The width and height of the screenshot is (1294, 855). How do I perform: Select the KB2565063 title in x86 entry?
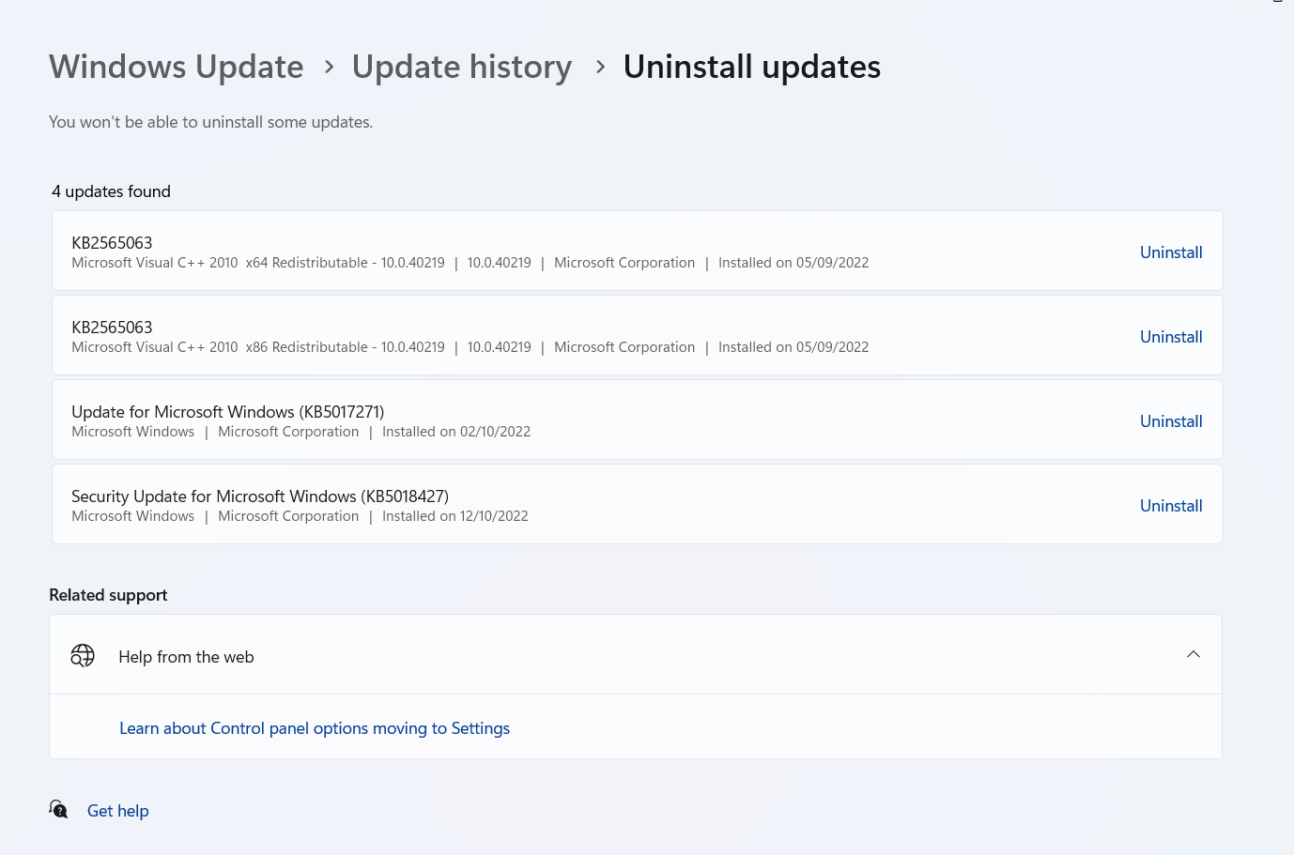112,328
